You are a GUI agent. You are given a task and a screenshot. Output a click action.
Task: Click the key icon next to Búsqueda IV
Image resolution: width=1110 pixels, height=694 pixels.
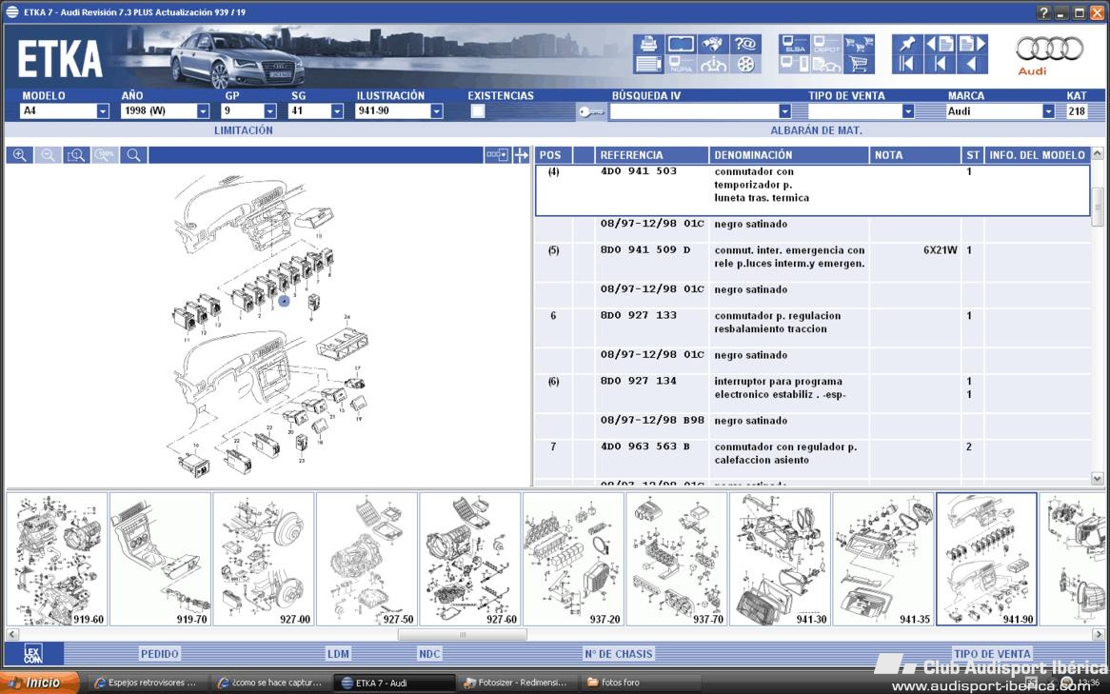tap(590, 111)
